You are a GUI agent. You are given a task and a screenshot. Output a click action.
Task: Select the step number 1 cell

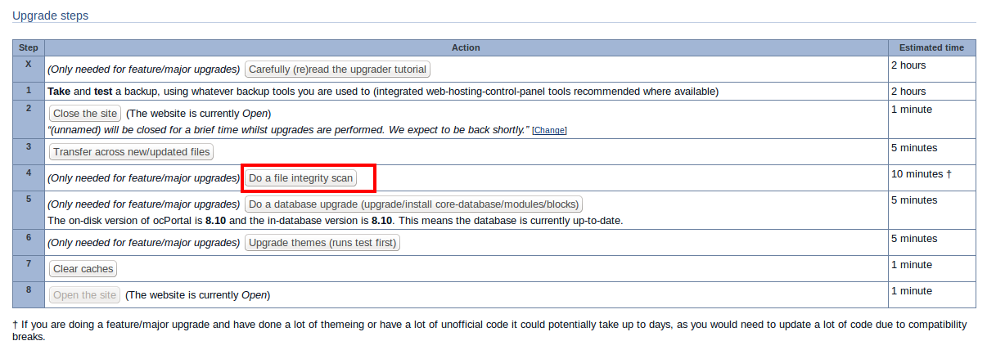click(x=29, y=91)
